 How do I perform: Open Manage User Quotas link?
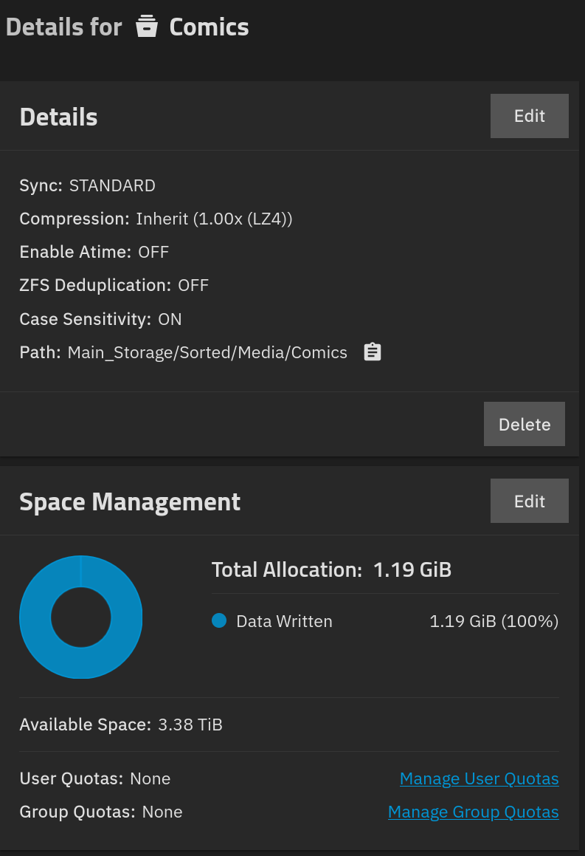480,778
